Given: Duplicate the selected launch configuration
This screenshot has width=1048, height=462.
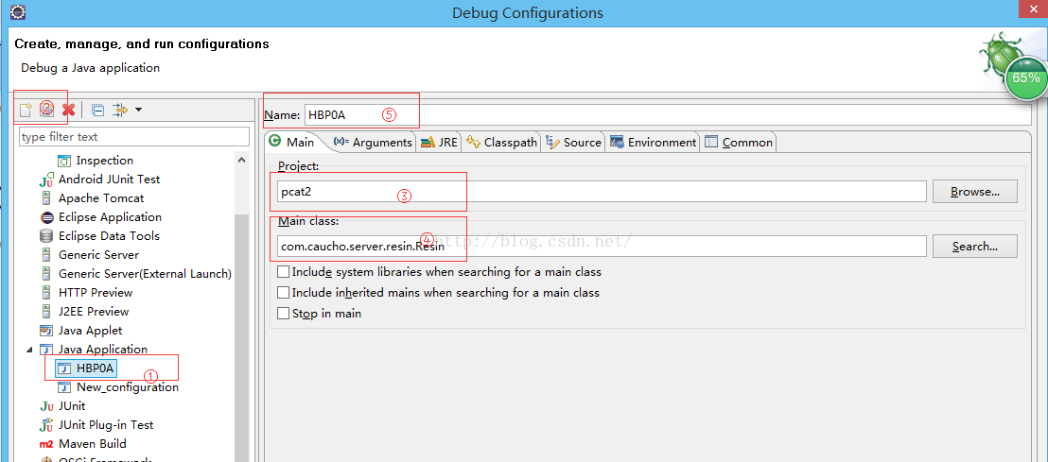Looking at the screenshot, I should coord(46,110).
